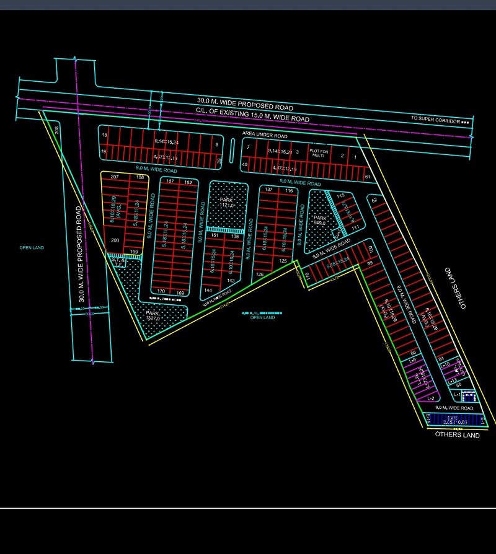Click the 'OPEN LAND' label on far left
Screen dimensions: 496x554
32,248
